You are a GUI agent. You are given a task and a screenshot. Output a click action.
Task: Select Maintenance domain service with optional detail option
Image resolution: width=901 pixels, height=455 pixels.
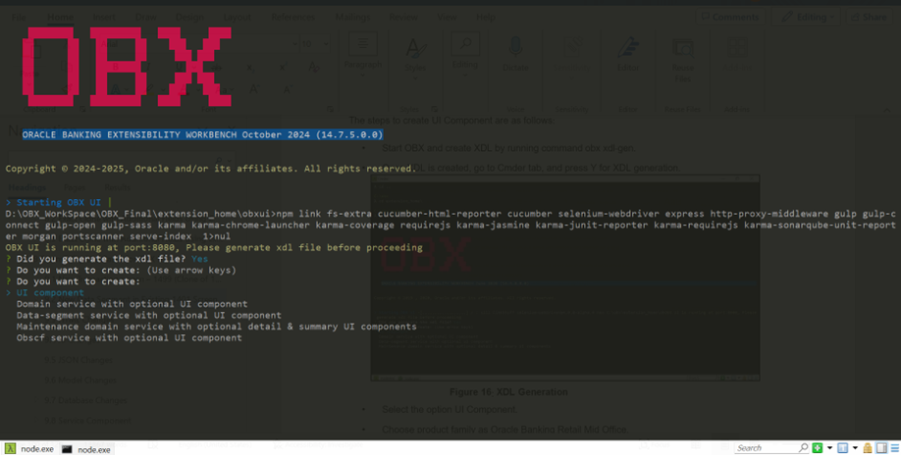(216, 327)
